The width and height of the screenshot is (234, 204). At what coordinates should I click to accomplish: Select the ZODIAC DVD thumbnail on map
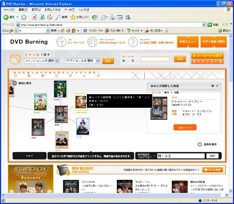38,127
